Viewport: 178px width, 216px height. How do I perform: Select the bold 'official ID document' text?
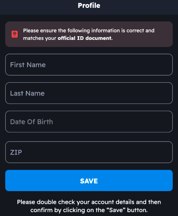pyautogui.click(x=85, y=38)
